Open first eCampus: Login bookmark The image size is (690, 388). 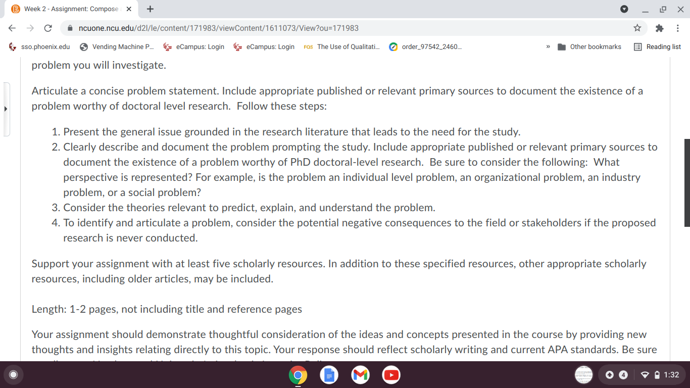(x=194, y=46)
